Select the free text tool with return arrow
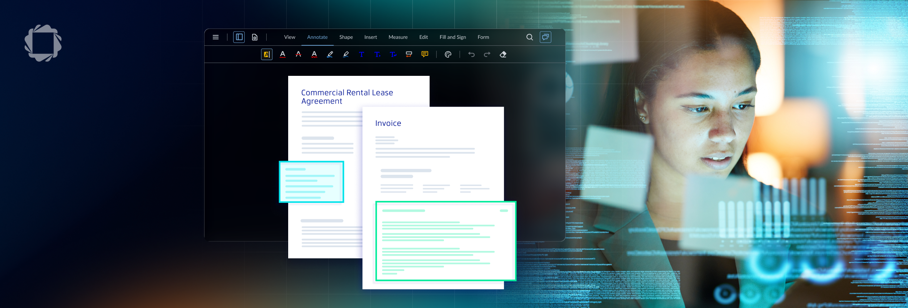 pyautogui.click(x=393, y=55)
